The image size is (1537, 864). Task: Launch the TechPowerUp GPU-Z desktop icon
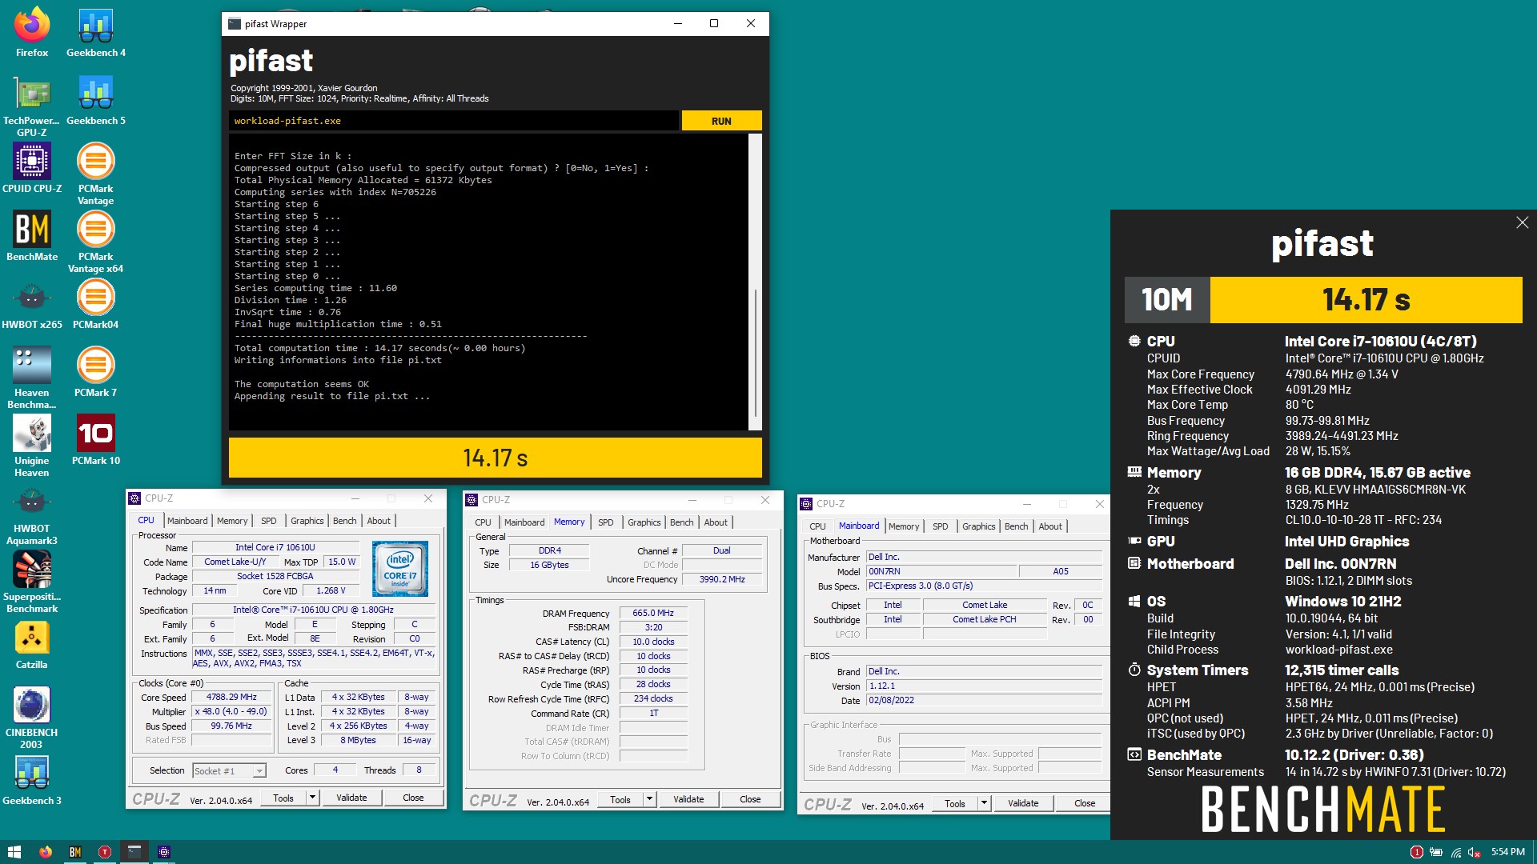pyautogui.click(x=32, y=106)
